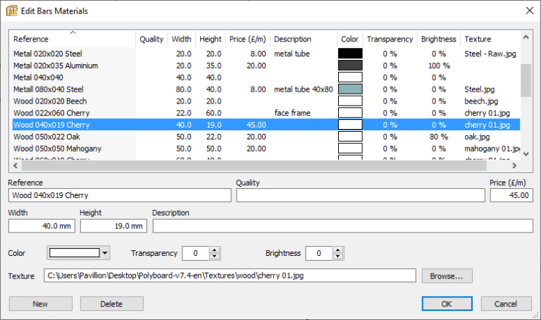Click into the Reference text field
The height and width of the screenshot is (320, 541).
pyautogui.click(x=119, y=195)
